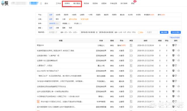Open the 爆文精选 menu item

click(x=77, y=3)
